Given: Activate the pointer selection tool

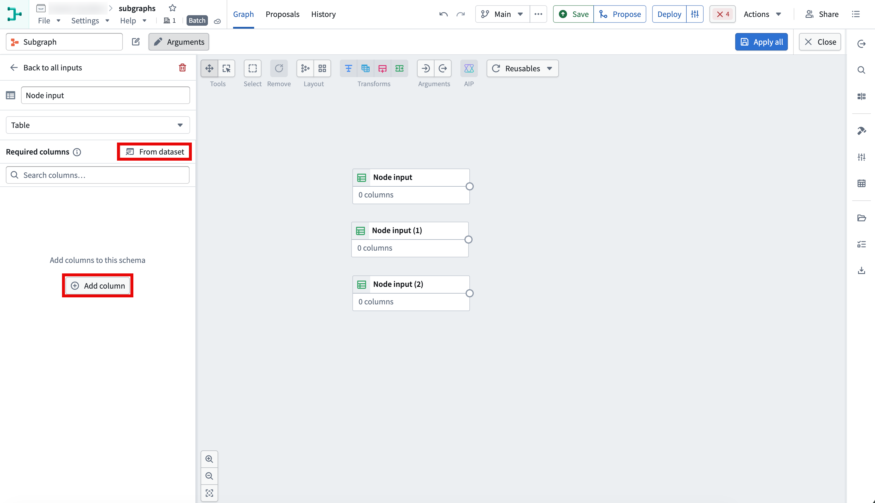Looking at the screenshot, I should pyautogui.click(x=227, y=68).
